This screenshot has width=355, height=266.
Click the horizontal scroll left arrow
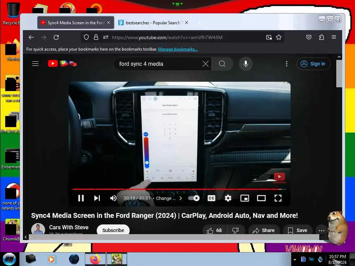26,237
